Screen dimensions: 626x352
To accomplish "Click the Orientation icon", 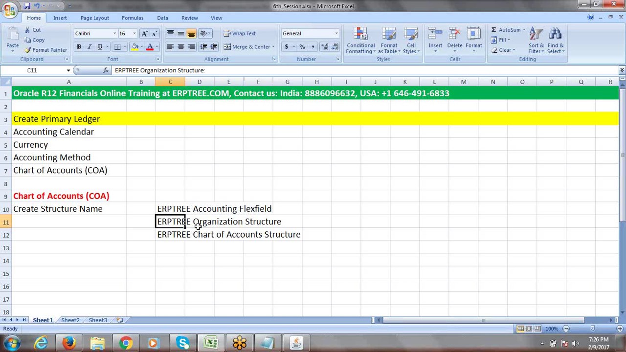I will [x=204, y=34].
